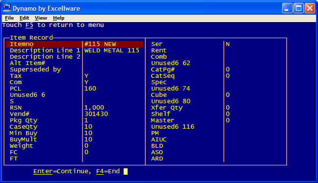318x183 pixels.
Task: Open the View menu
Action: click(x=41, y=18)
